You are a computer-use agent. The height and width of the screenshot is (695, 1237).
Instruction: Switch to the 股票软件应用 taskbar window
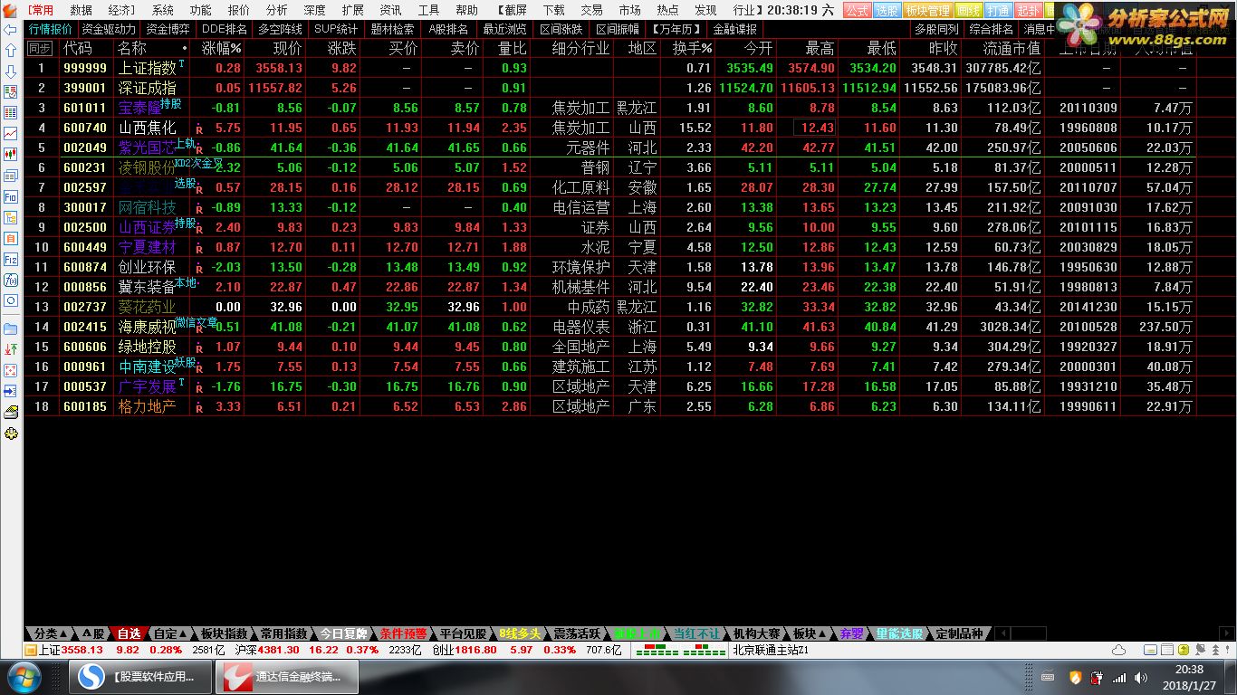[x=140, y=676]
